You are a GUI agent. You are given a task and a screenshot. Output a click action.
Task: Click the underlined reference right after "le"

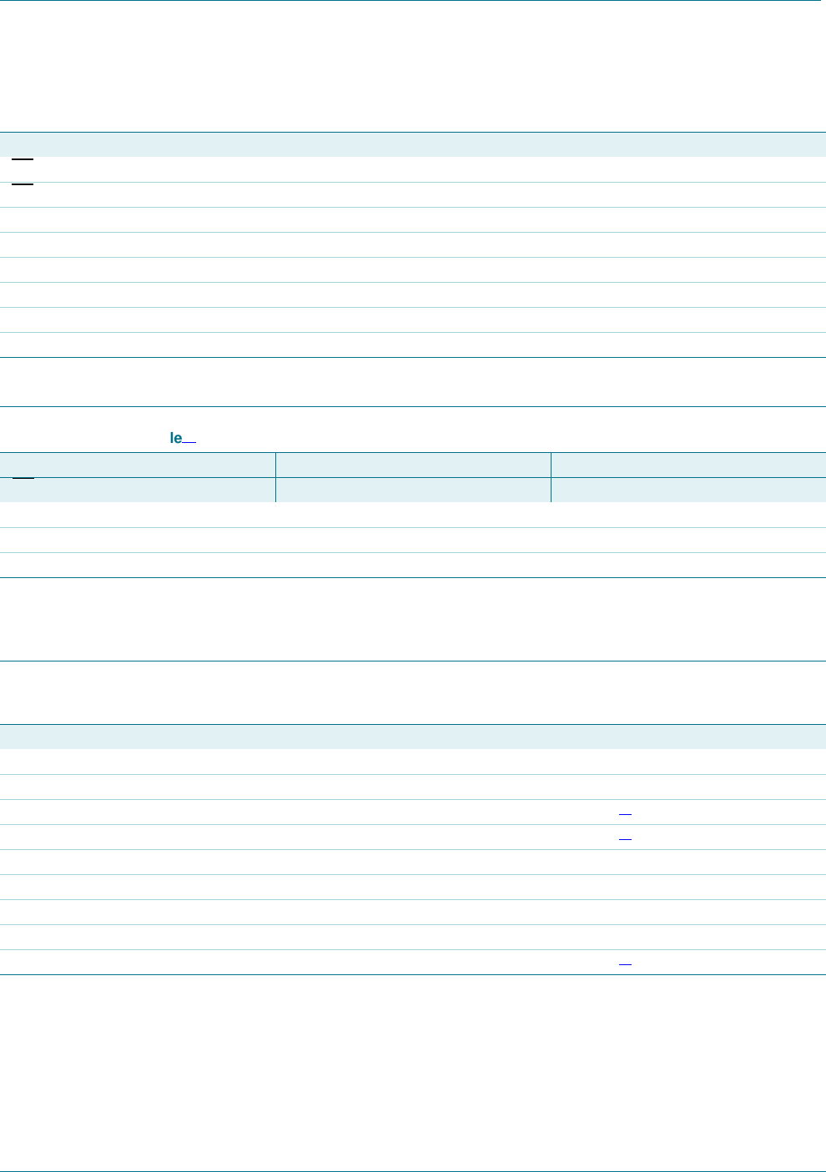tap(189, 440)
